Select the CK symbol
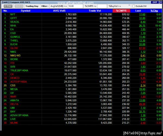The width and height of the screenshot is (163, 136). click(12, 74)
